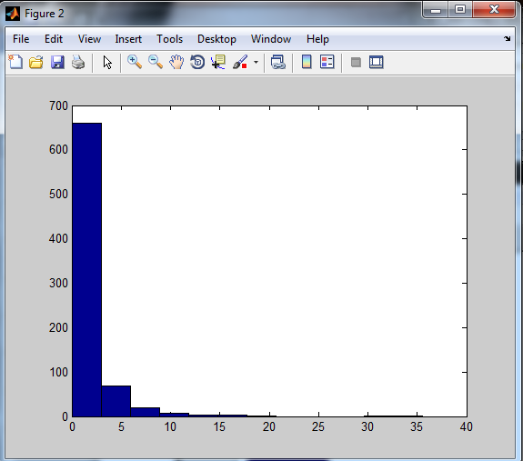Open the View menu
Image resolution: width=523 pixels, height=461 pixels.
click(89, 39)
